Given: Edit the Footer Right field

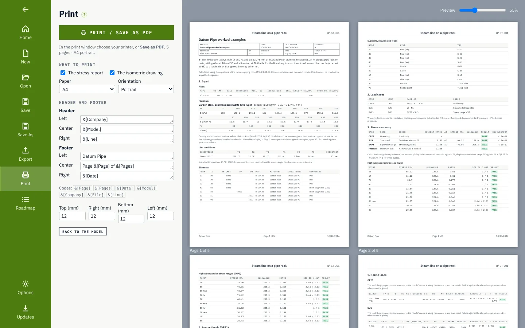Looking at the screenshot, I should pyautogui.click(x=127, y=176).
